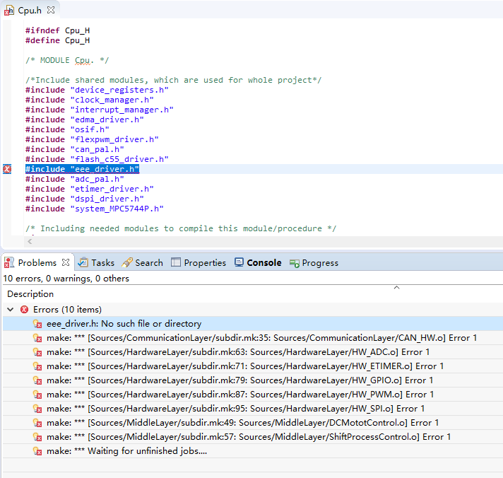The width and height of the screenshot is (503, 478).
Task: Click the sort arrow above the problems table
Action: 397,287
